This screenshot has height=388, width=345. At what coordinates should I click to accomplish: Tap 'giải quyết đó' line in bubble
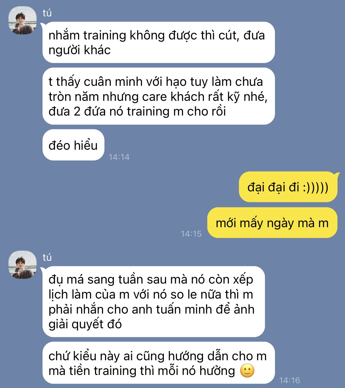[85, 324]
